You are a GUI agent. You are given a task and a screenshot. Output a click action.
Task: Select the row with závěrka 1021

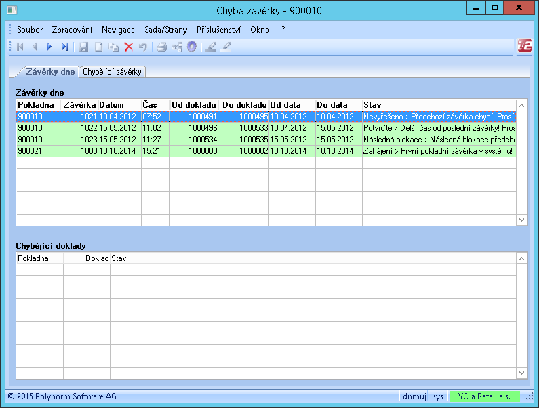tap(266, 117)
